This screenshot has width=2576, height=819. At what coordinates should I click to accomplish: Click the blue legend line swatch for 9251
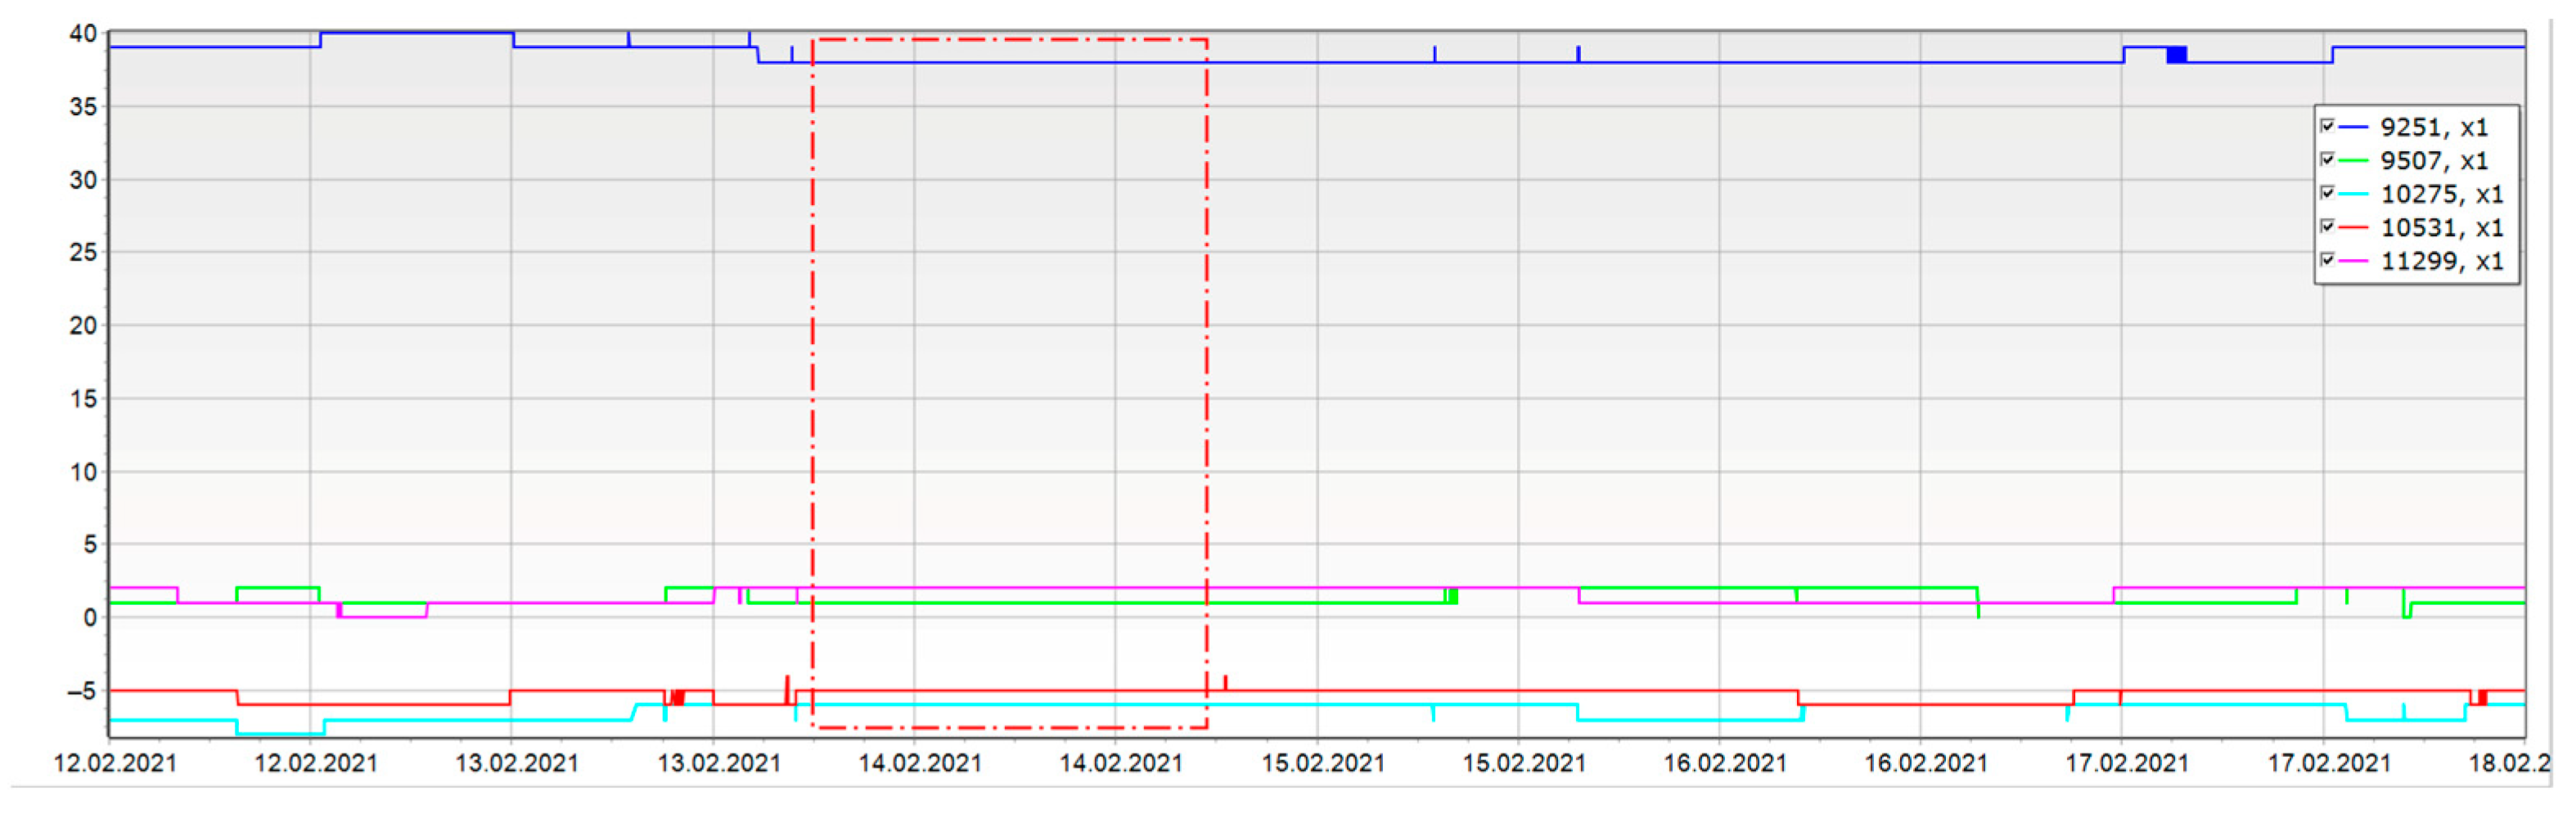pos(2354,128)
